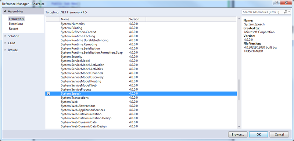Screen dimensions: 294x141
Task: Open the Extensions category
Action: pyautogui.click(x=16, y=24)
